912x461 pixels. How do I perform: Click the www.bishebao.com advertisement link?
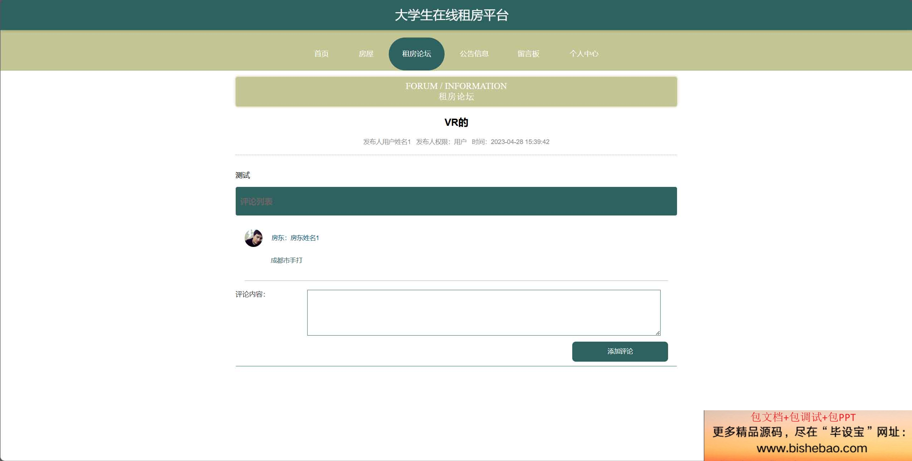(812, 448)
